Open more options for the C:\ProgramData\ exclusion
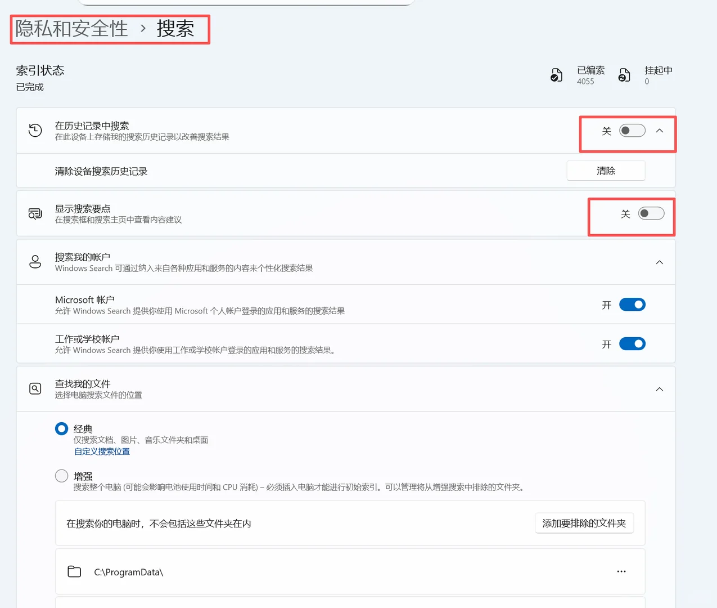This screenshot has height=608, width=717. pos(621,571)
